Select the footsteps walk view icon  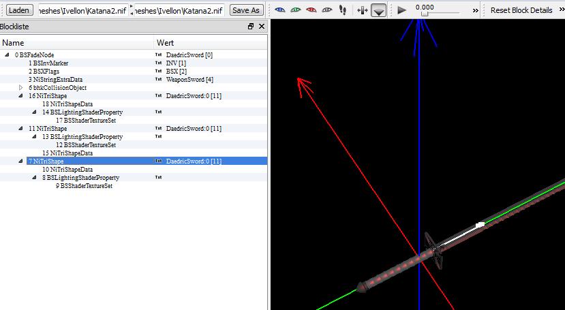[x=343, y=10]
